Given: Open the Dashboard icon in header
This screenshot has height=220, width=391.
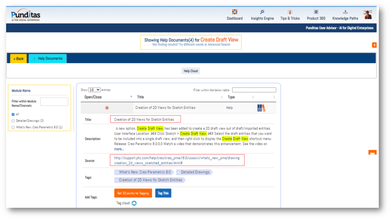Looking at the screenshot, I should point(234,12).
